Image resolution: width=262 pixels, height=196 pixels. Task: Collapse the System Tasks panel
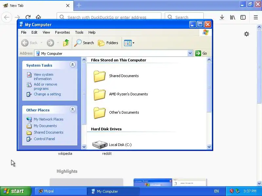(72, 65)
